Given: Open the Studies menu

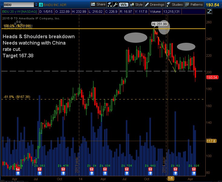Looking at the screenshot, I should (175, 5).
